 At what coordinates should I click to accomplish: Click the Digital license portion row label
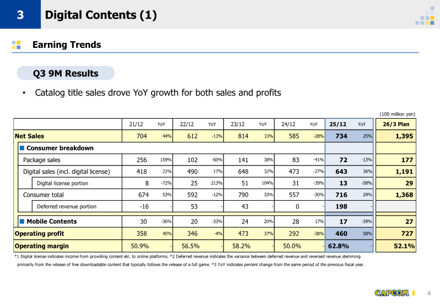click(62, 183)
